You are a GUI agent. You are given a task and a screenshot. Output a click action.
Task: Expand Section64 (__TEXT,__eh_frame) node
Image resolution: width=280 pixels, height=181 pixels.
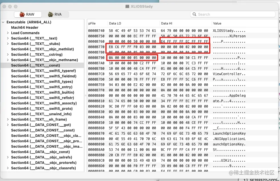(x=8, y=120)
